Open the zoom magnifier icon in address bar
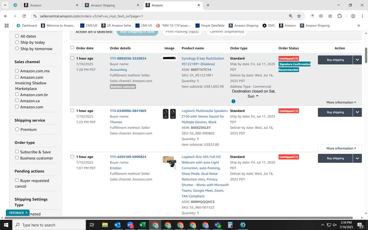 [x=291, y=16]
